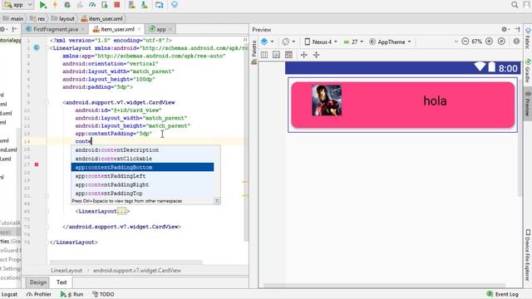Switch to the FirstFragment.java tab
The width and height of the screenshot is (532, 299).
(x=55, y=29)
